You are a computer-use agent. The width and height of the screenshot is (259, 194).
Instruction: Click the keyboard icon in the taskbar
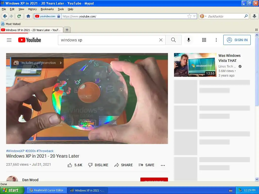click(x=231, y=190)
